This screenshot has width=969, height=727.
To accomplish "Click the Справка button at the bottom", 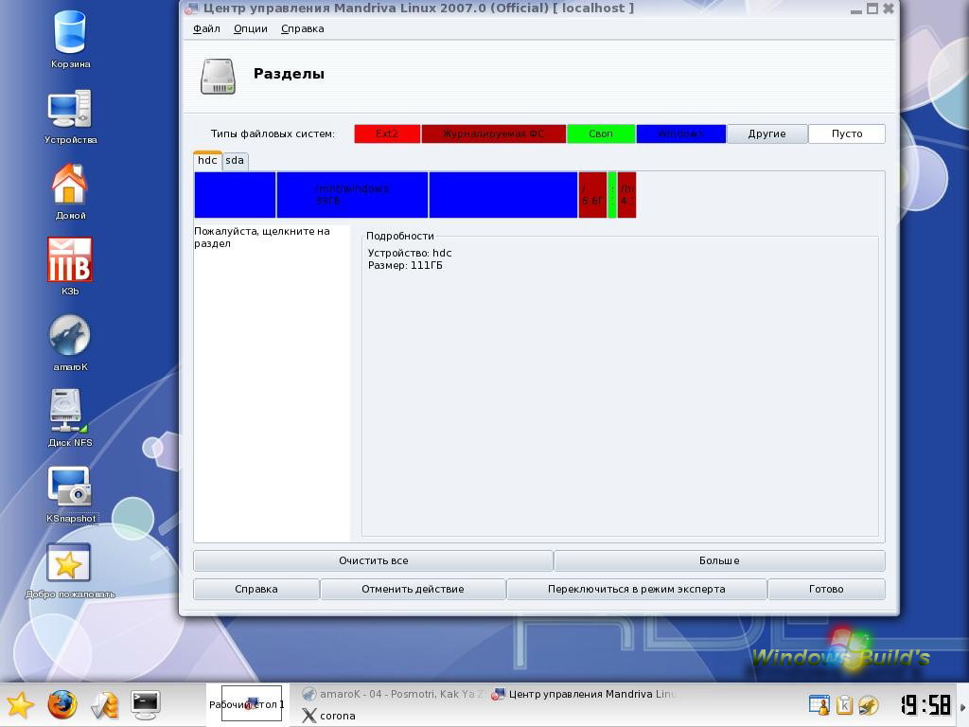I will 255,589.
